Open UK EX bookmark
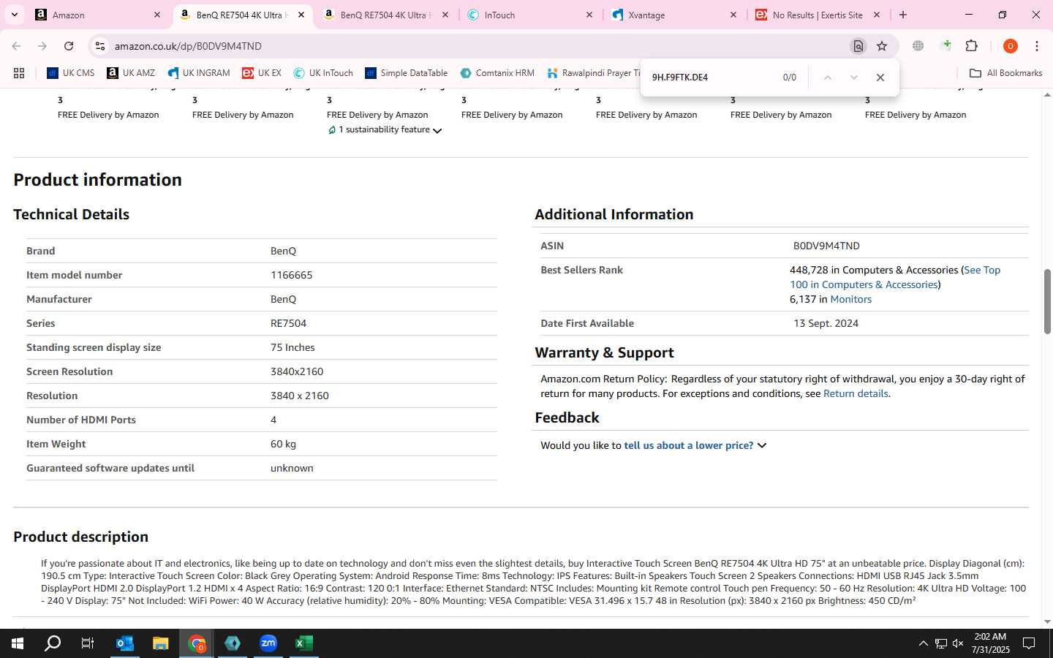 (262, 73)
